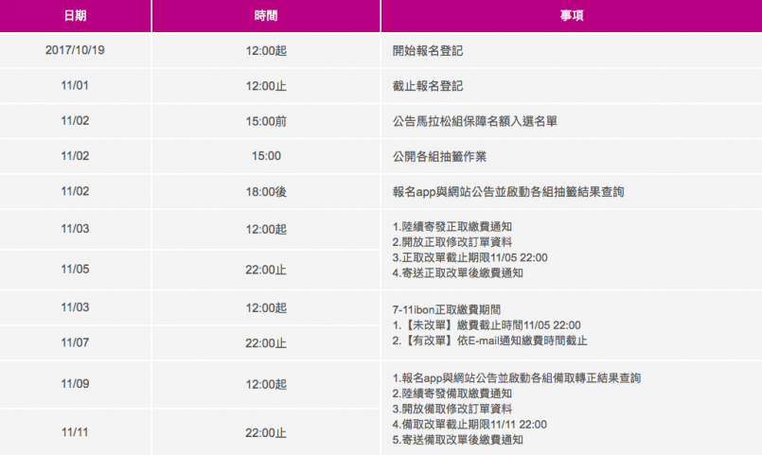The image size is (762, 455).
Task: Click the 公開各組抽籤作業 entry
Action: [x=439, y=156]
